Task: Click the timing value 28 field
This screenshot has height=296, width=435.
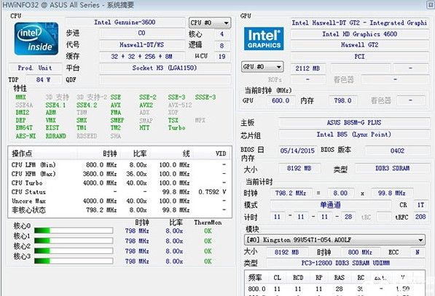Action: 348,217
